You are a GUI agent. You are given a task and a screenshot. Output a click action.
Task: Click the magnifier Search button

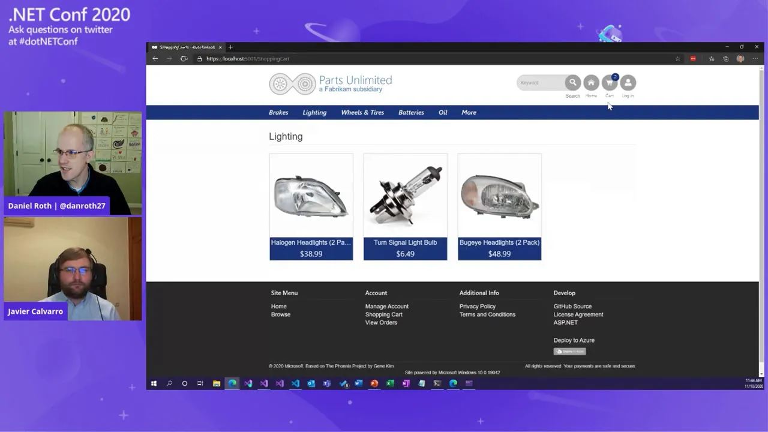[x=572, y=83]
